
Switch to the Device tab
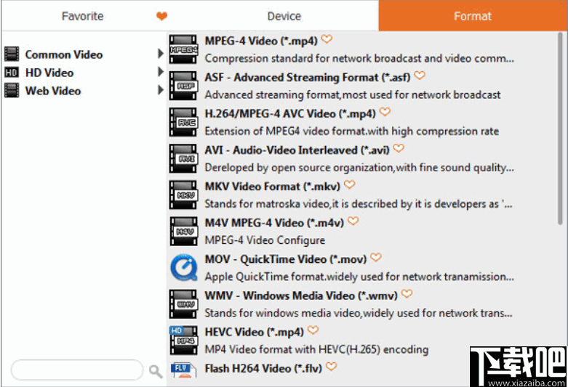coord(284,16)
